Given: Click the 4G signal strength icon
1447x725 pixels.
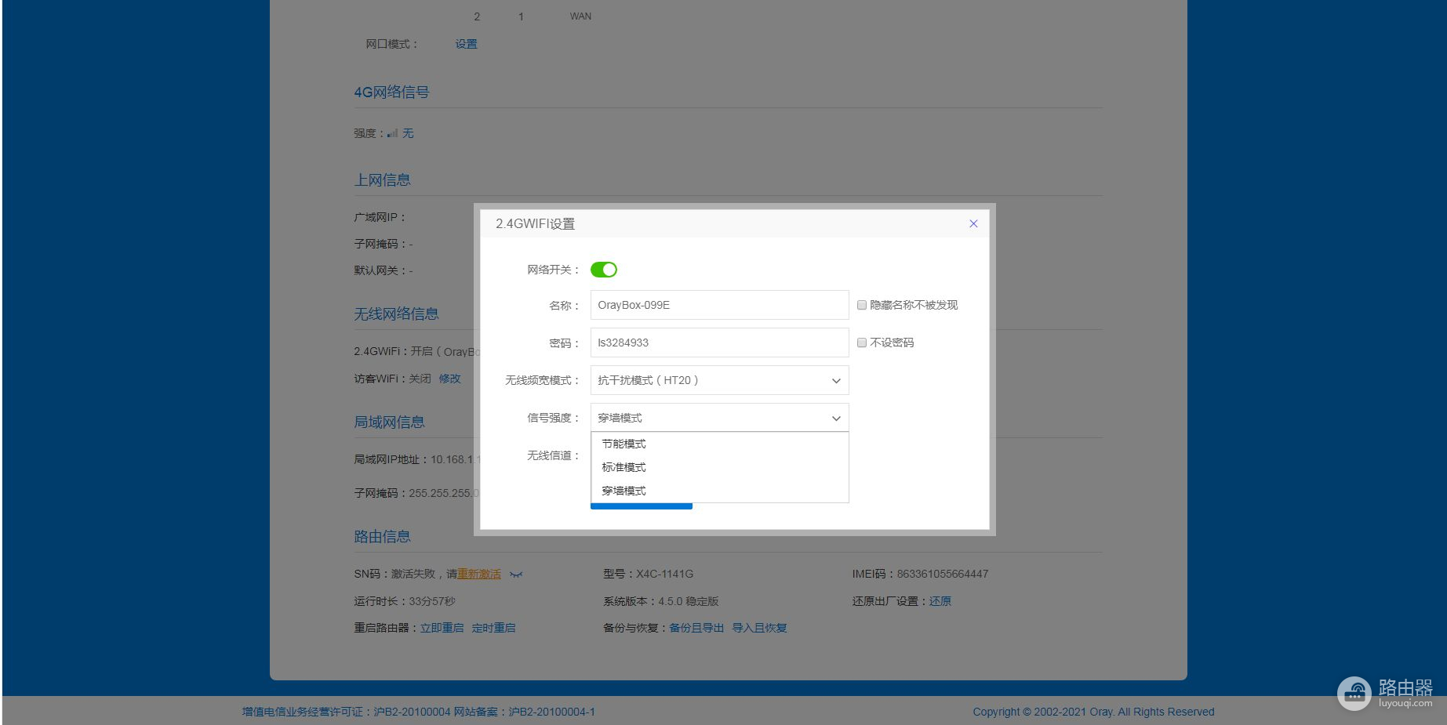Looking at the screenshot, I should (392, 133).
